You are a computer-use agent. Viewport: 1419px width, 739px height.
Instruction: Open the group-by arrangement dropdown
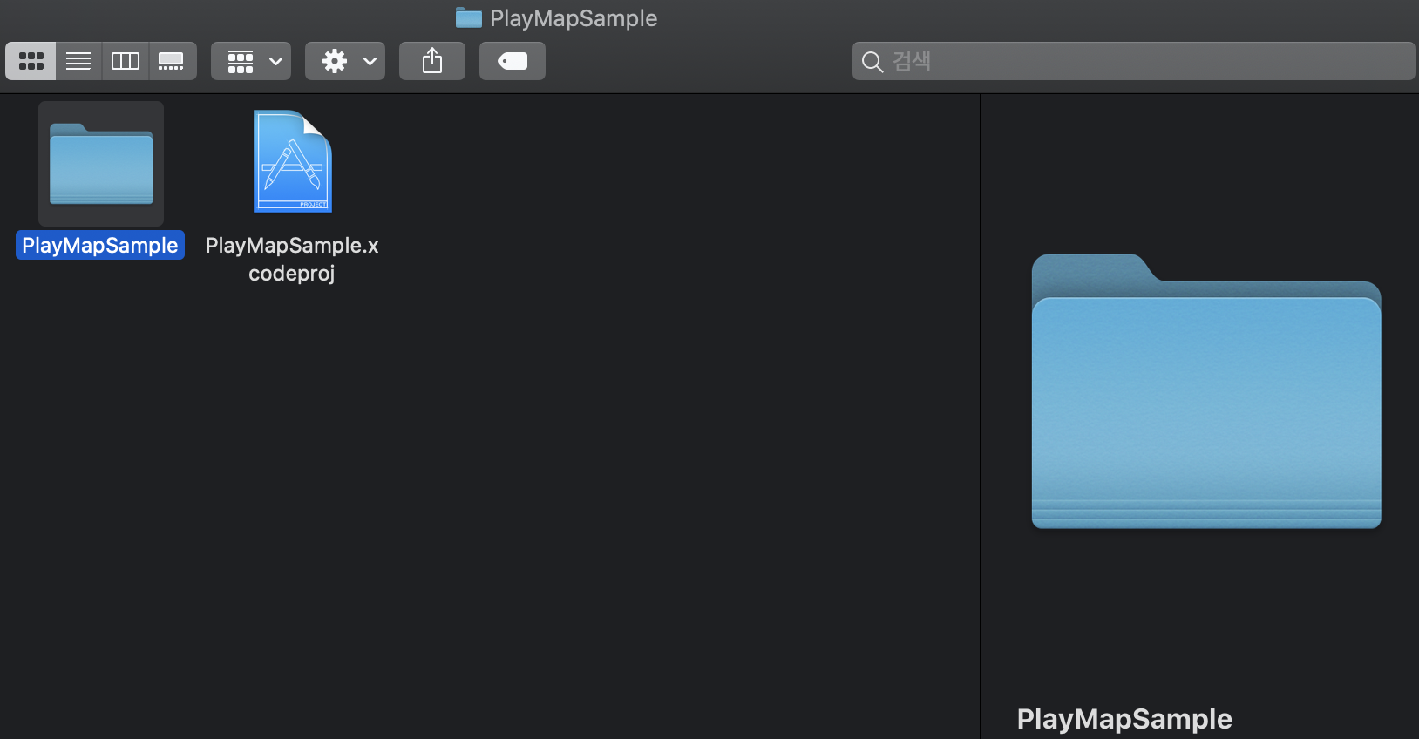tap(251, 61)
